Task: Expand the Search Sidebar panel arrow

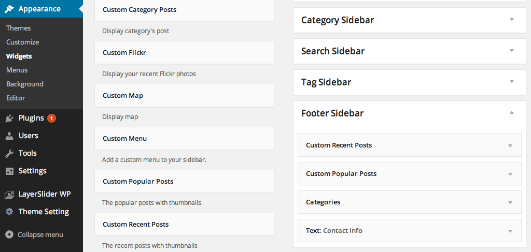Action: tap(511, 51)
